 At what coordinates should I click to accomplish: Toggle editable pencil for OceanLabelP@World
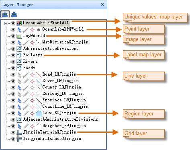(26, 30)
